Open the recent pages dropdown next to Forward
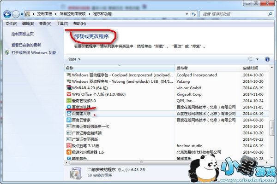Screen dimensions: 277x184 click(22, 14)
